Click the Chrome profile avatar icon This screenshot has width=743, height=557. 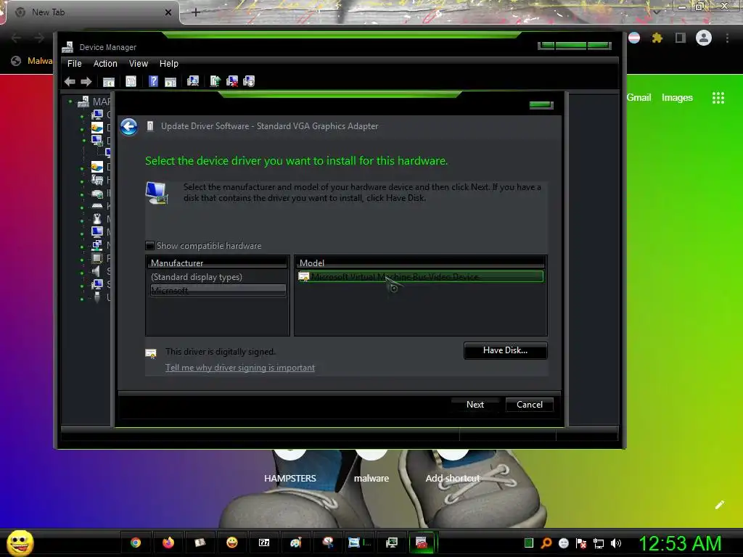(704, 38)
